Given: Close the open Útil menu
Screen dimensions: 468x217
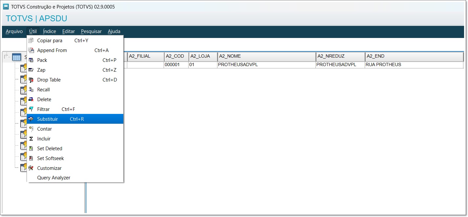Looking at the screenshot, I should [x=33, y=31].
